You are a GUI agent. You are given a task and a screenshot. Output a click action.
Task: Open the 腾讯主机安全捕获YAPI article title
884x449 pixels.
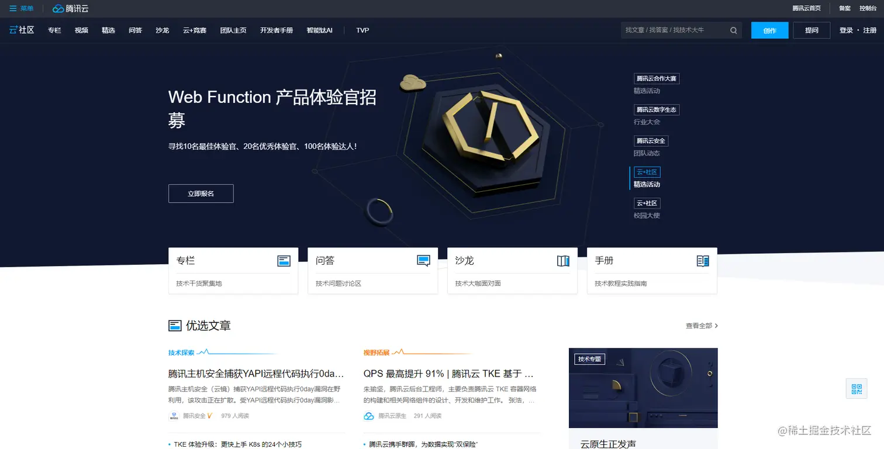coord(256,374)
